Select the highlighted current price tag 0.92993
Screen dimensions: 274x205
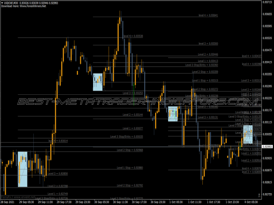coord(267,147)
